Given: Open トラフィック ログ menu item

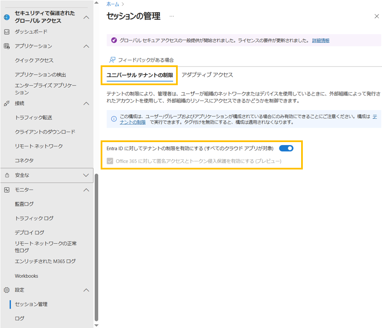Looking at the screenshot, I should tap(34, 218).
